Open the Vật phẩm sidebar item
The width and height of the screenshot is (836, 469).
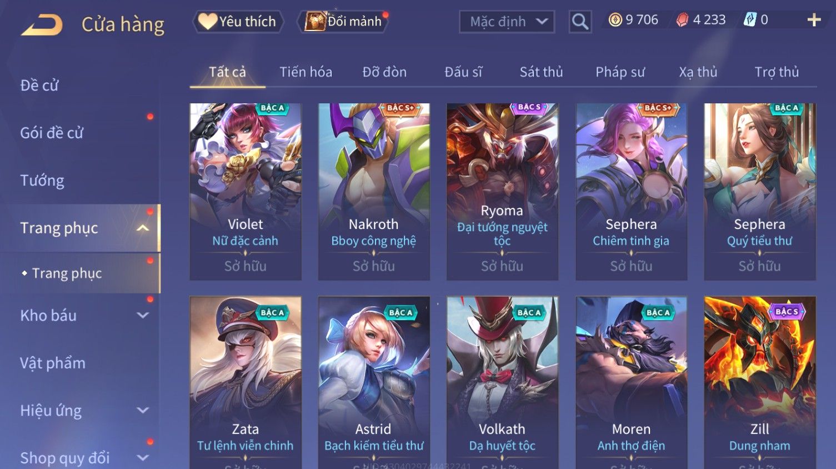[53, 363]
